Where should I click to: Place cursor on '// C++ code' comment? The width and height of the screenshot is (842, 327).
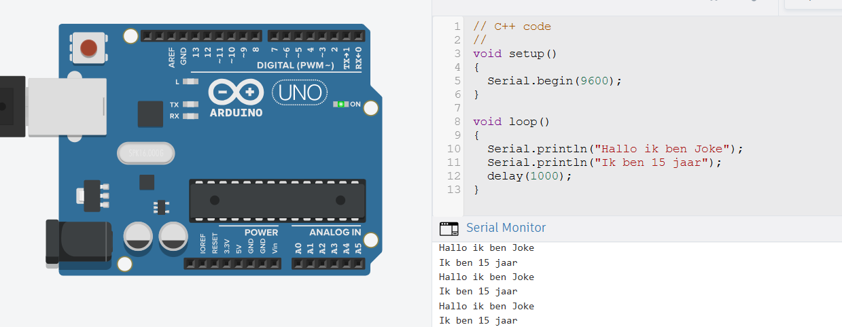(512, 27)
